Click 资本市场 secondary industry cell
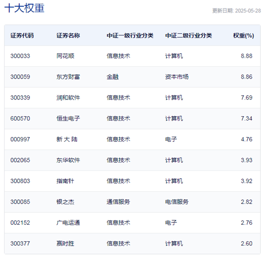264x258 pixels. click(177, 77)
